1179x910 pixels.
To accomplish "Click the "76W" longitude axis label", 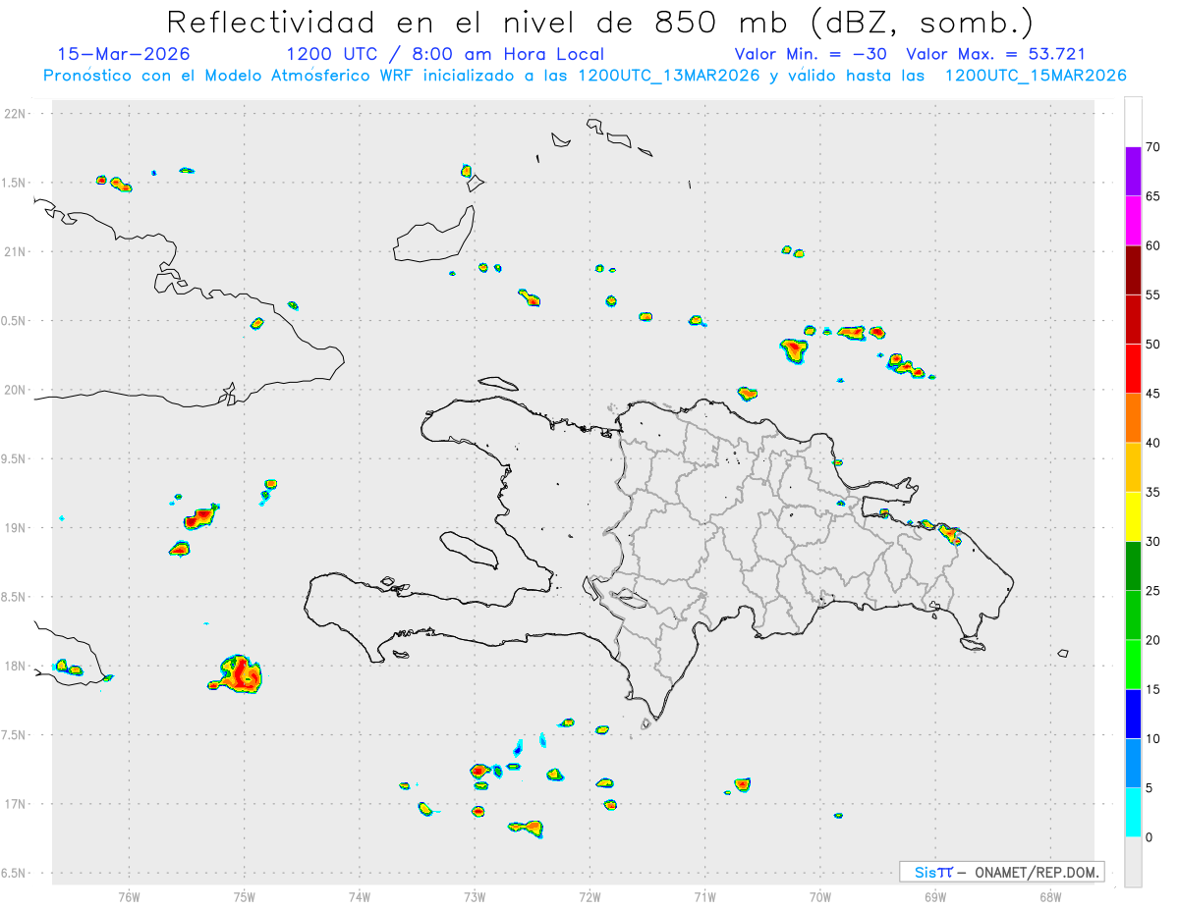I will 129,896.
